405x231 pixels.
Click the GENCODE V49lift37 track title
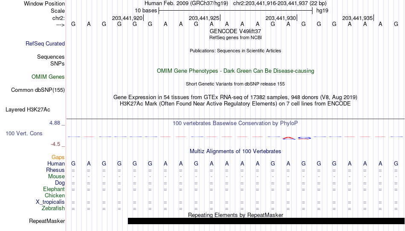tap(235, 31)
